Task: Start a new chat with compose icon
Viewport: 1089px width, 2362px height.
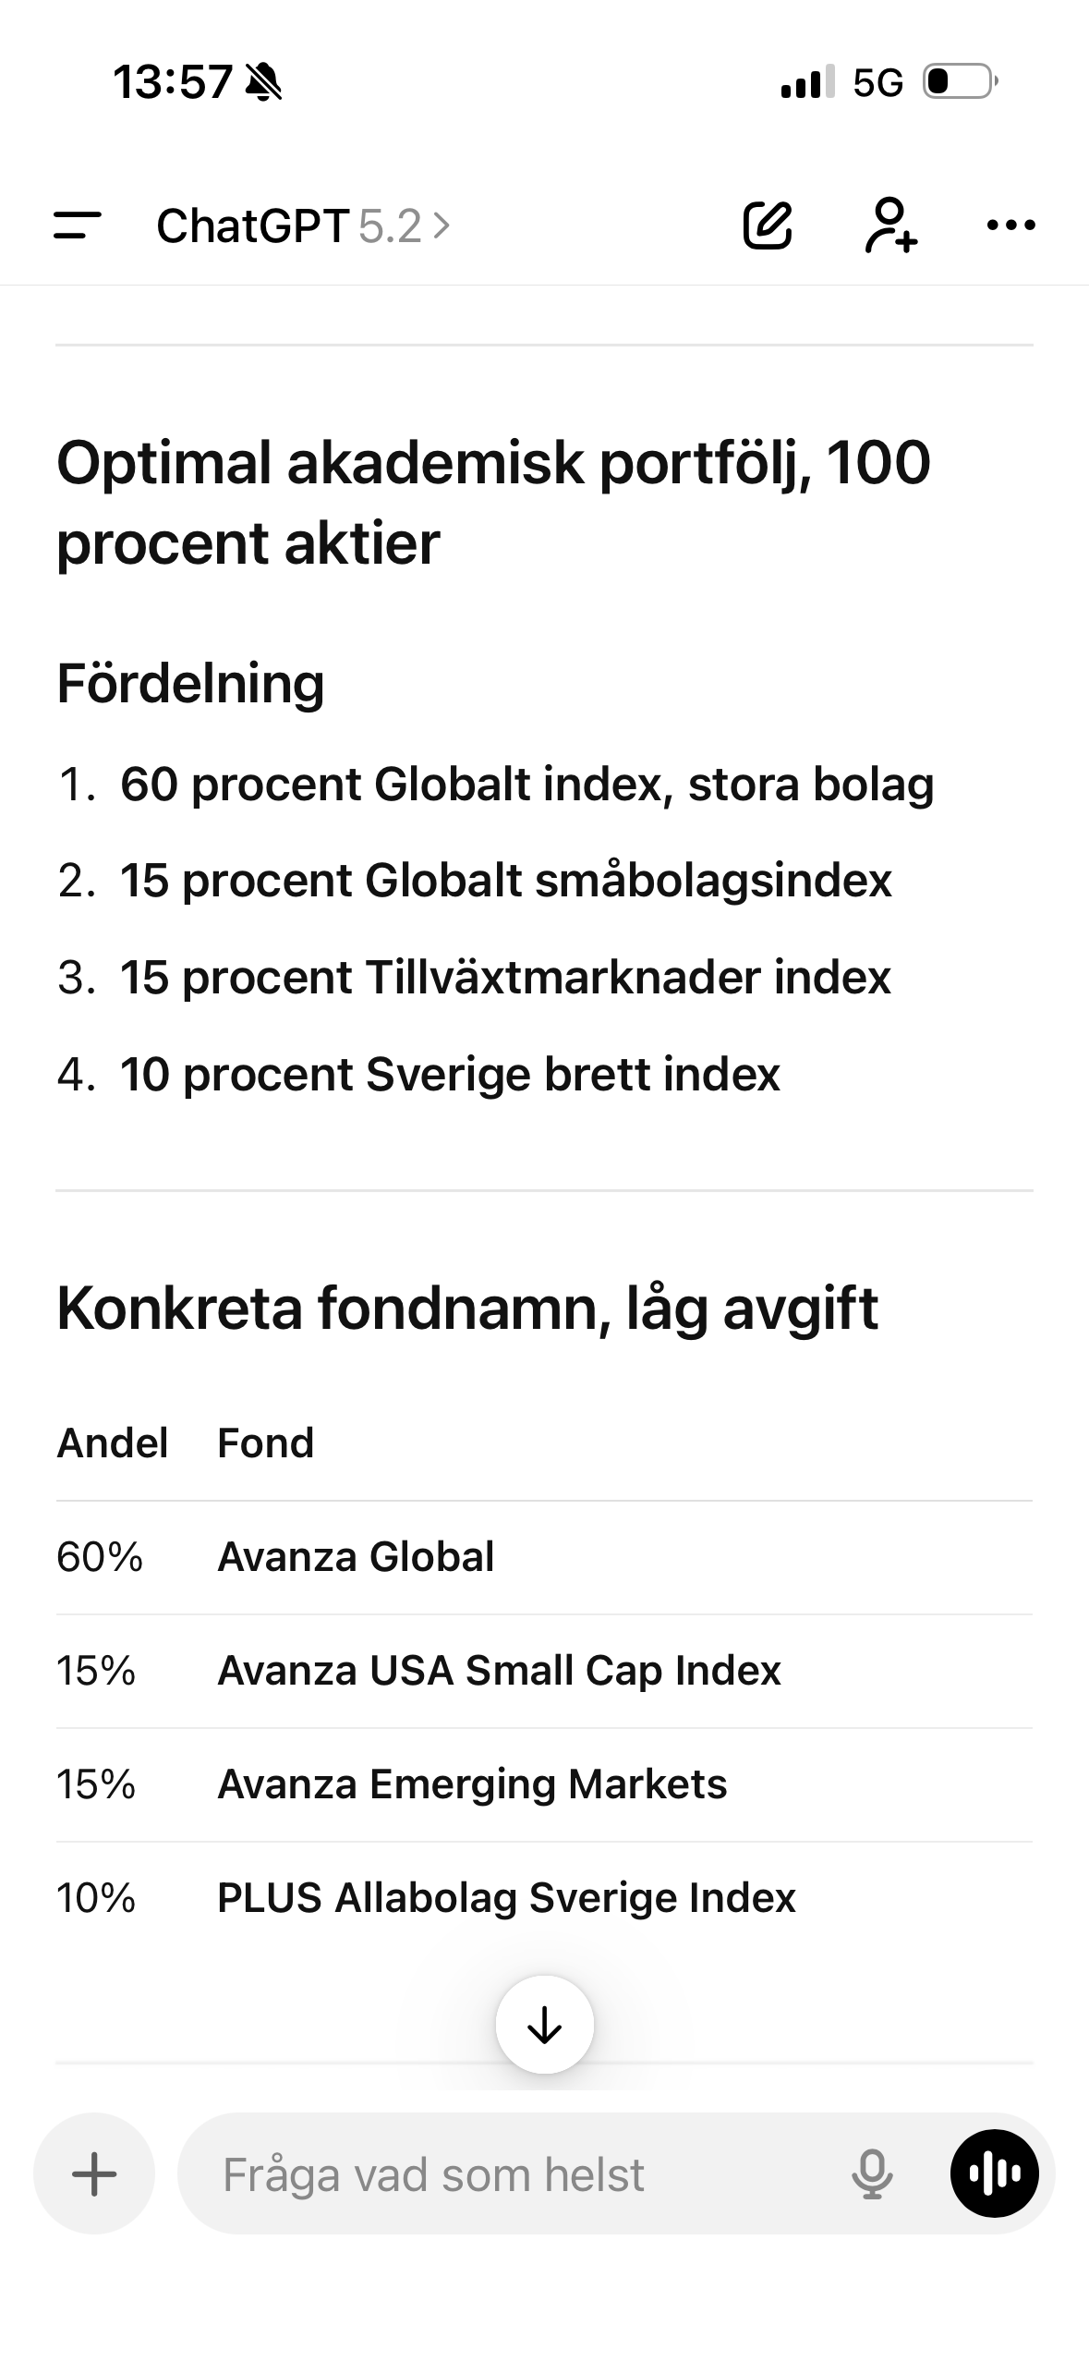Action: click(x=768, y=225)
